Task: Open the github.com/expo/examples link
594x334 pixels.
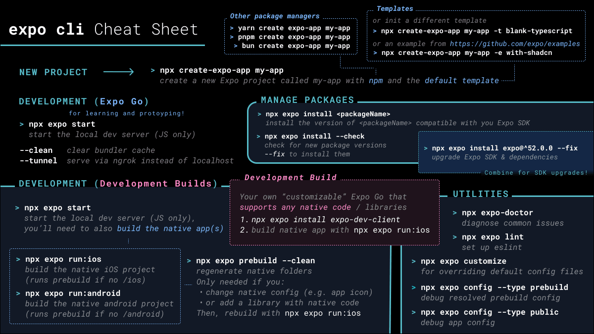Action: (x=515, y=44)
